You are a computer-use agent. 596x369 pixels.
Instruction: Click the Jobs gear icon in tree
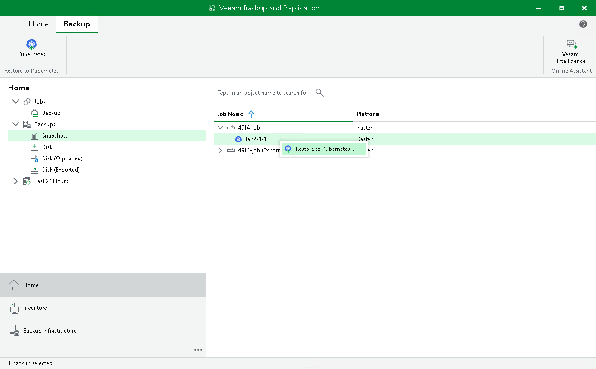27,102
